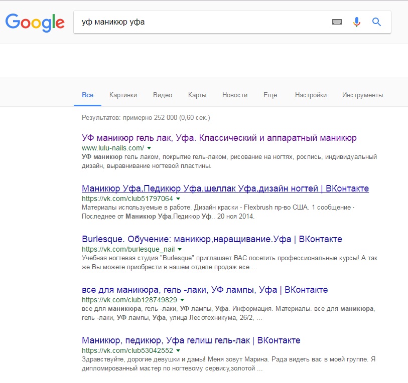Screen dimensions: 408x383
Task: Open 'Маникюр, педикюр, Уфа гелиш гель-лак' result
Action: click(x=191, y=340)
